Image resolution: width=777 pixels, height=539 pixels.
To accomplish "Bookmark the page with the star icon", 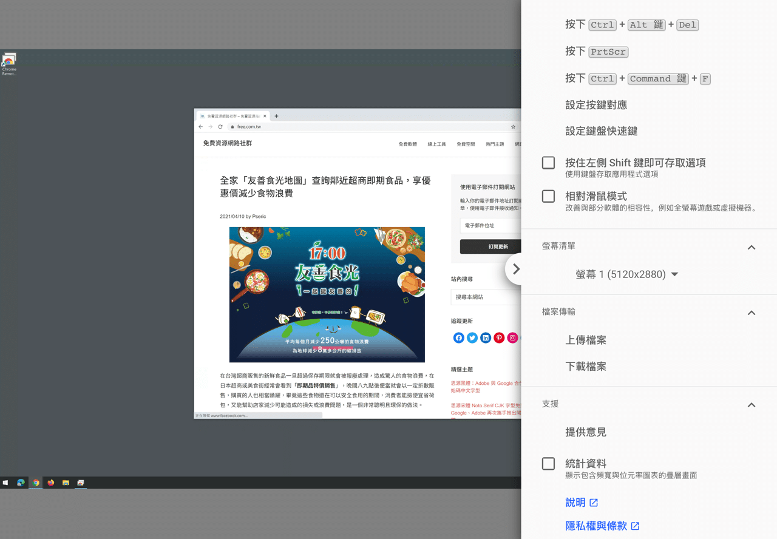I will point(513,127).
